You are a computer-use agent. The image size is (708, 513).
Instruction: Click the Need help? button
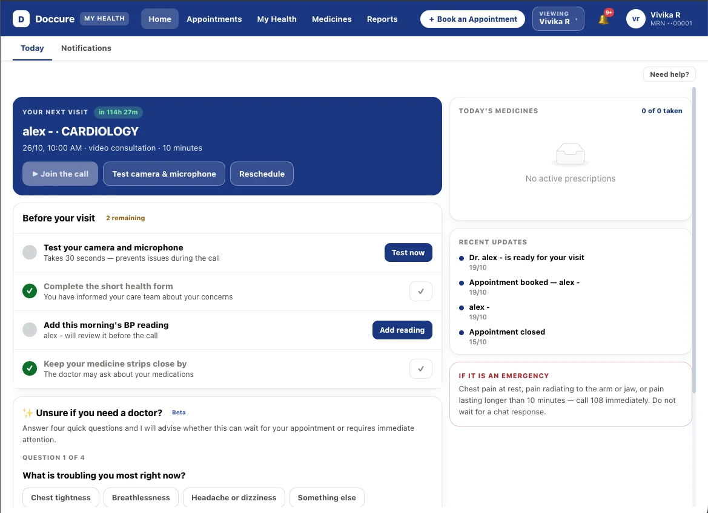coord(669,74)
